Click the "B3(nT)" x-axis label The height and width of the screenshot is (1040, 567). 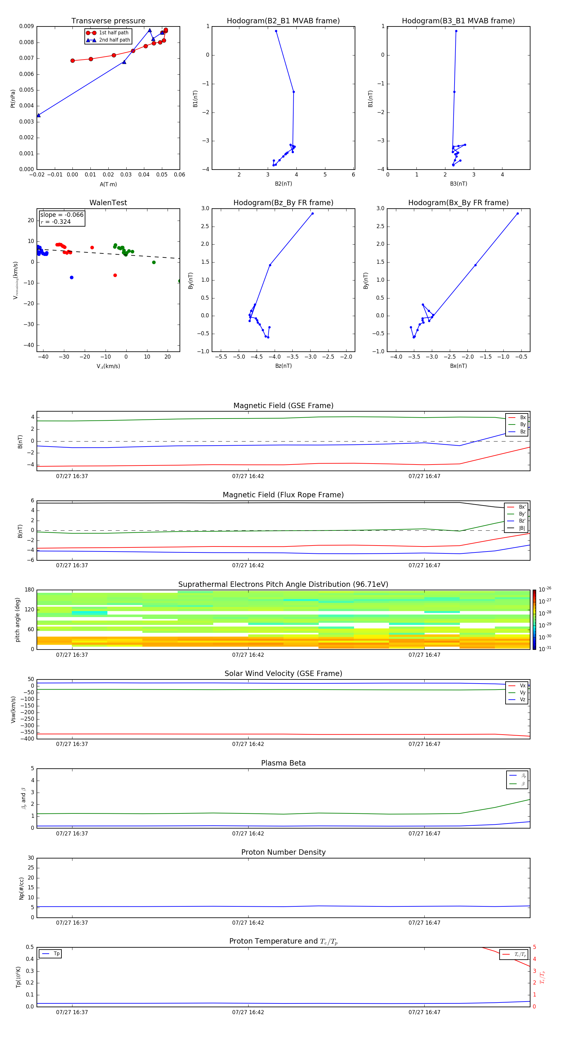(x=458, y=184)
